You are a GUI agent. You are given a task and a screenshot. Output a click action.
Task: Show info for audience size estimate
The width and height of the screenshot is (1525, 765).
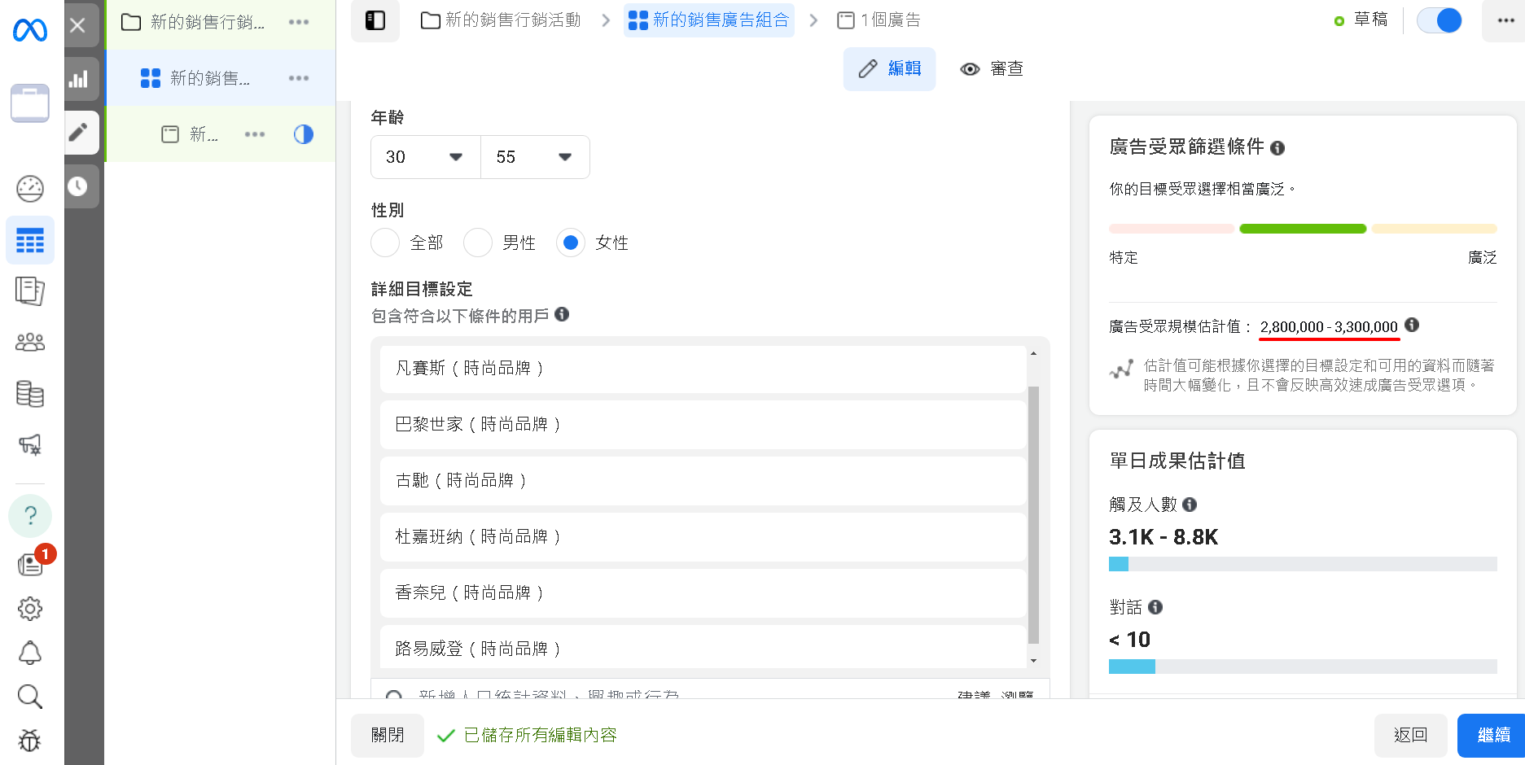(x=1412, y=325)
